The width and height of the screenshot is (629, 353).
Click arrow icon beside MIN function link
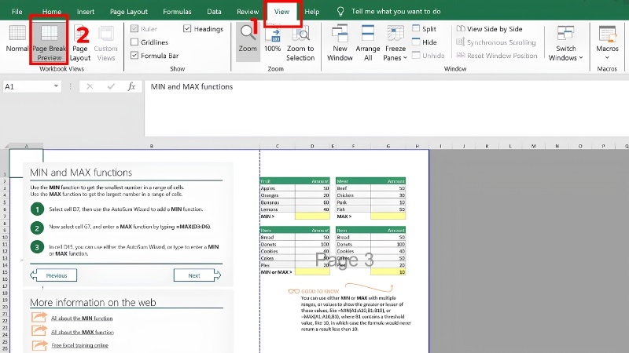tap(39, 318)
